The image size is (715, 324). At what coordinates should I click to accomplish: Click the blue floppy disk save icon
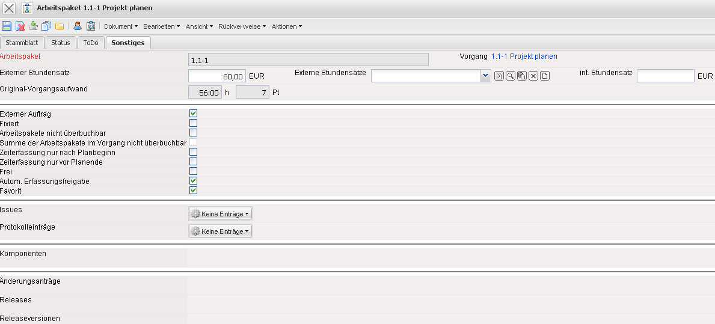(7, 26)
